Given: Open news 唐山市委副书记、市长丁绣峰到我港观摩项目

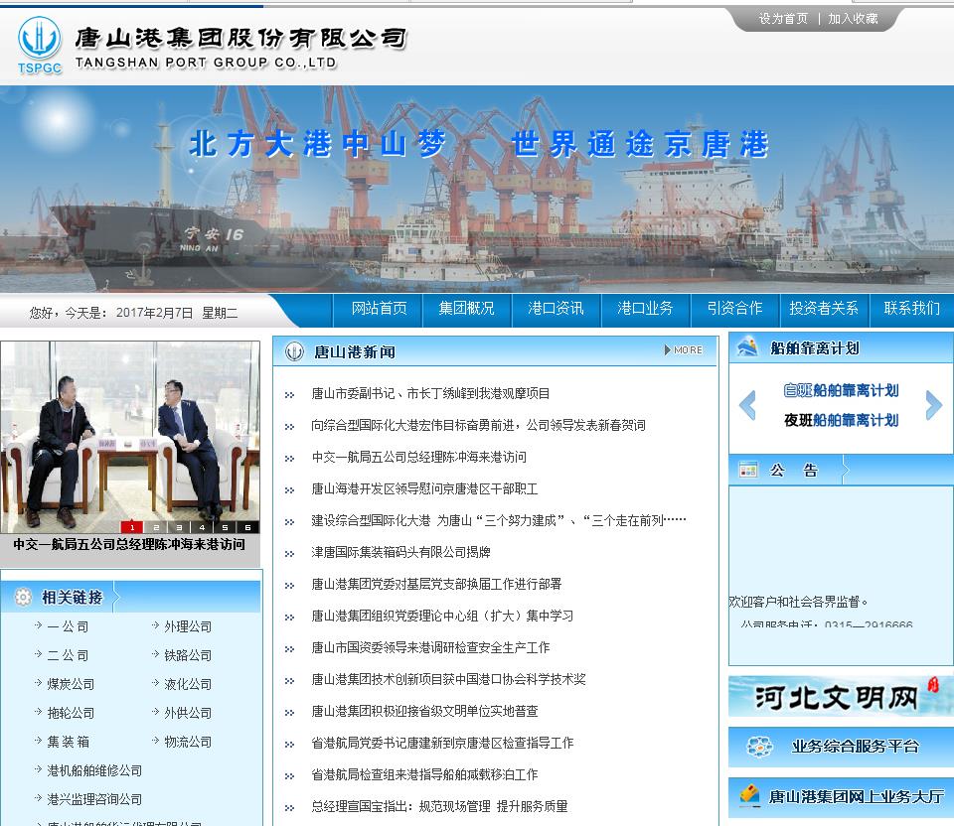Looking at the screenshot, I should click(x=430, y=393).
